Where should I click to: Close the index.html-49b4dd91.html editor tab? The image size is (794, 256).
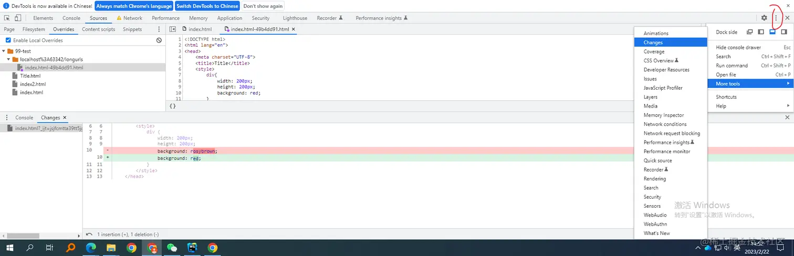(x=294, y=29)
